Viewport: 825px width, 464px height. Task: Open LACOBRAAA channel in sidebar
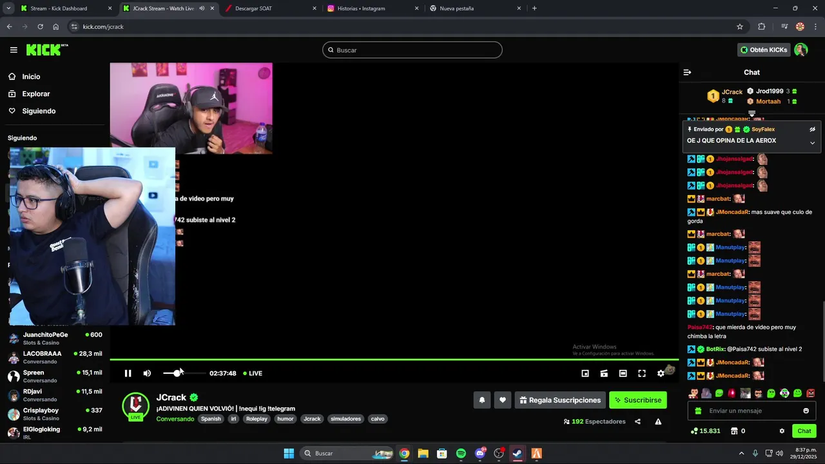click(x=55, y=357)
